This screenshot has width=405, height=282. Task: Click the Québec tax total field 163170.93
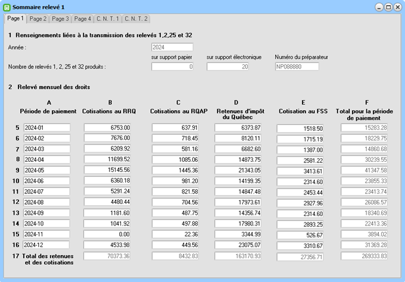coord(238,256)
